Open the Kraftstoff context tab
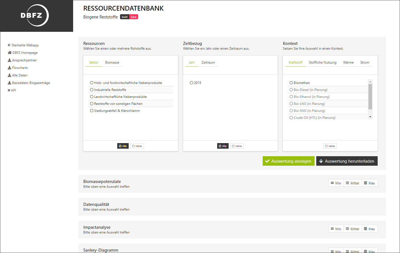400x253 pixels. pos(295,62)
